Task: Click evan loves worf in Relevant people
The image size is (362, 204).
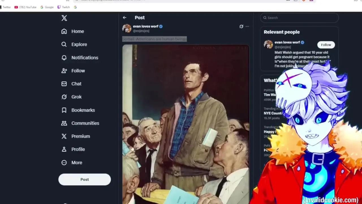Action: click(287, 42)
